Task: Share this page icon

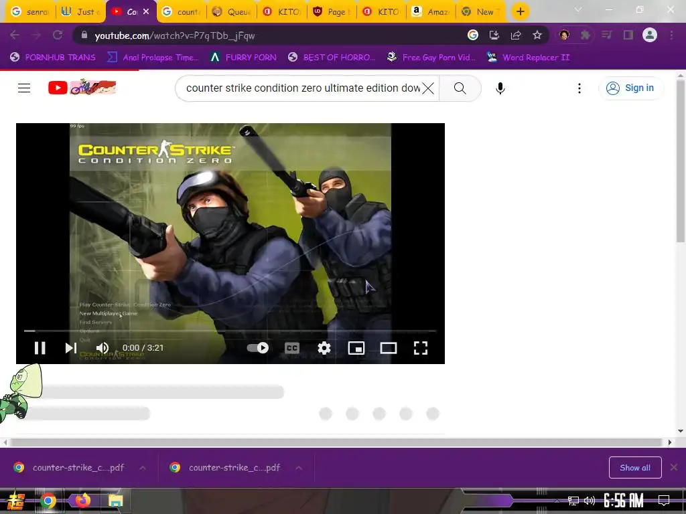Action: (x=516, y=35)
